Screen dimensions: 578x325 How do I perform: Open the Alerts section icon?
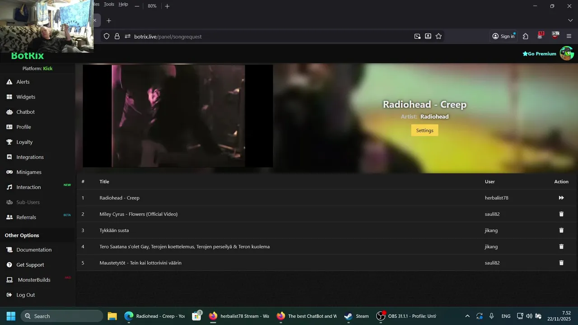click(x=9, y=82)
